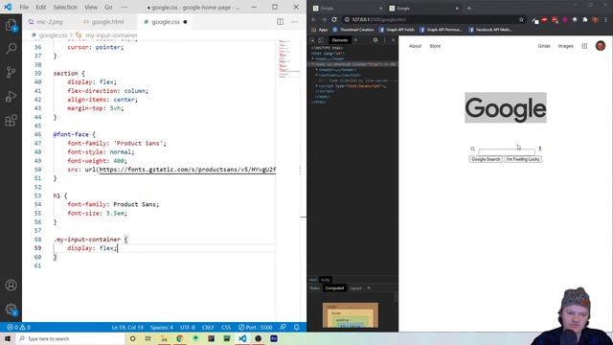This screenshot has width=613, height=345.
Task: Open Visual Studio Code from the taskbar
Action: [x=242, y=338]
